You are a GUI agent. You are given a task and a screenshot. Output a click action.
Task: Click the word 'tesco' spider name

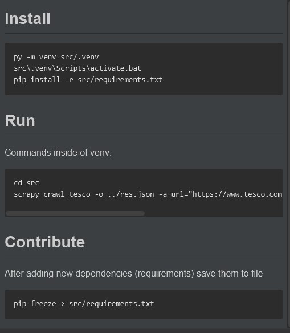click(80, 194)
